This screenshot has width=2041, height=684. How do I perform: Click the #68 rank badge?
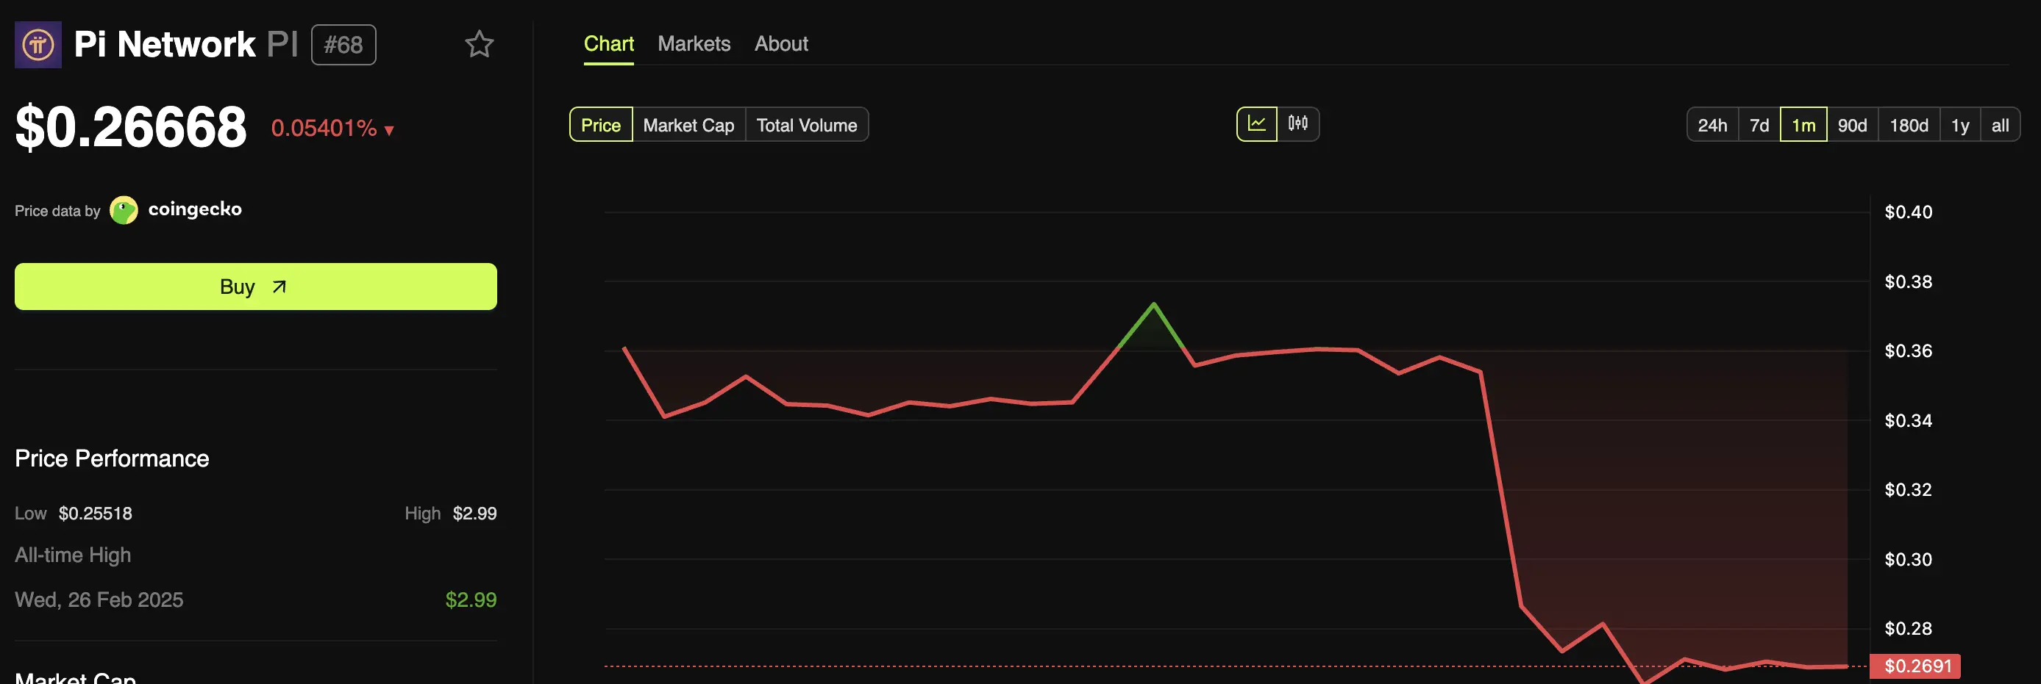click(343, 44)
